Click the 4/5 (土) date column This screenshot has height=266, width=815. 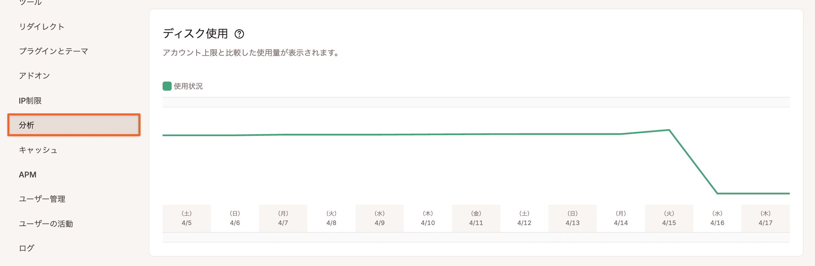187,218
